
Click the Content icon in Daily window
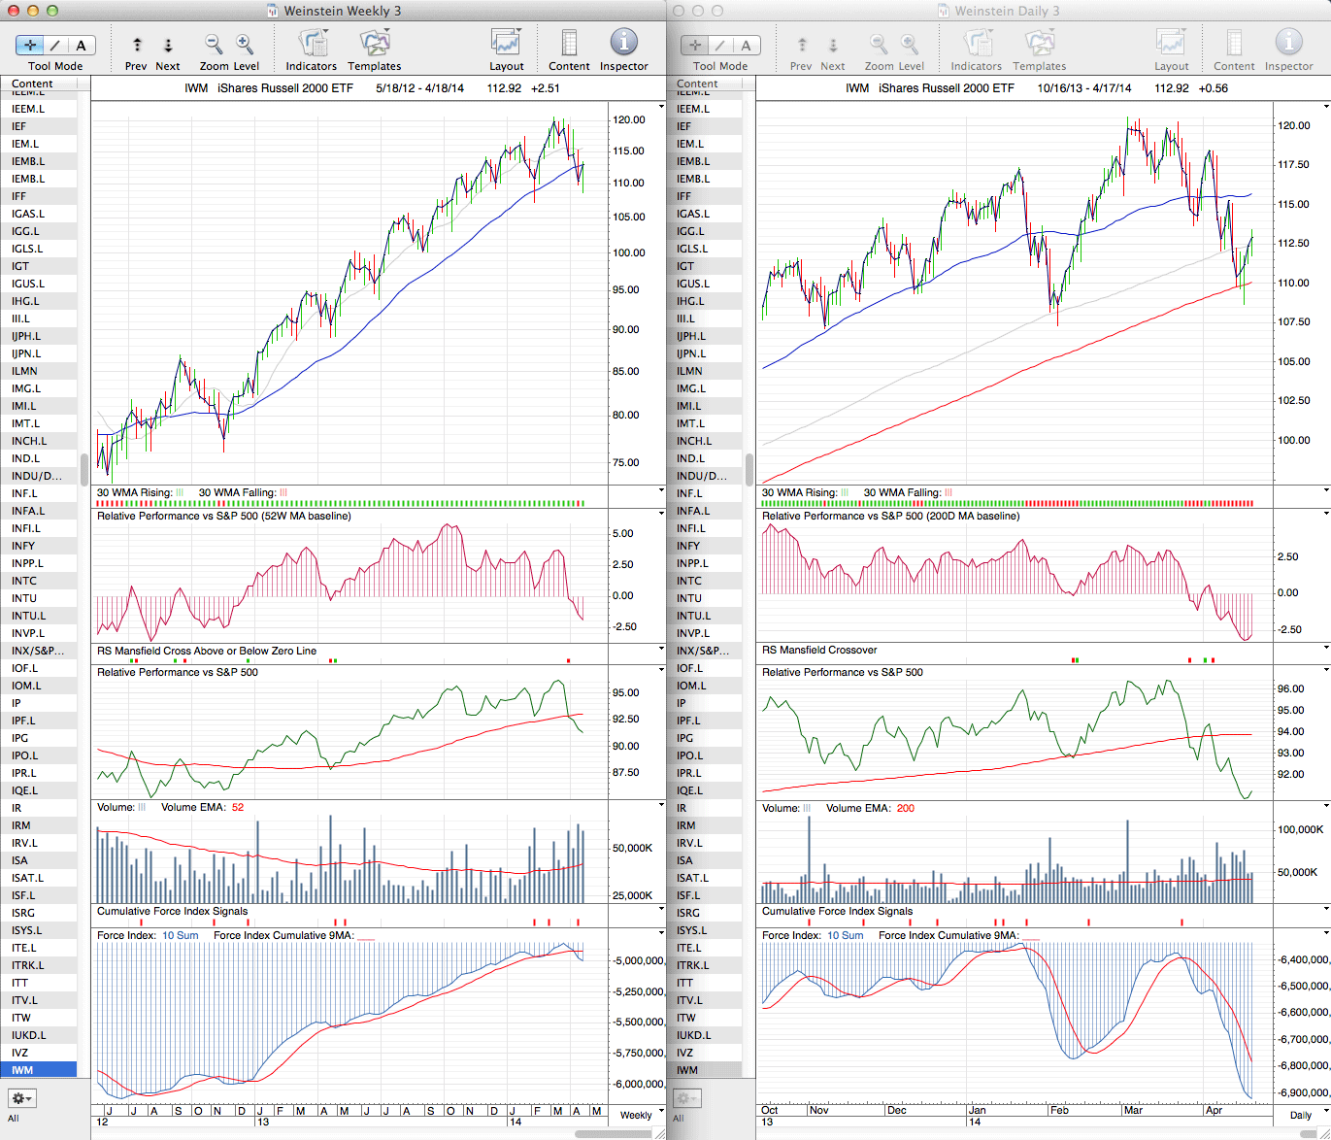[x=1234, y=45]
